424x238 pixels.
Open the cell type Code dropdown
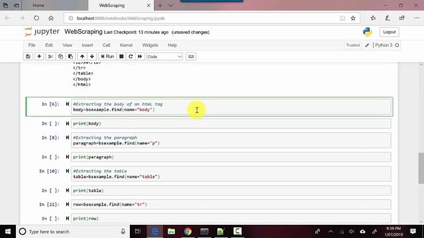pyautogui.click(x=164, y=57)
